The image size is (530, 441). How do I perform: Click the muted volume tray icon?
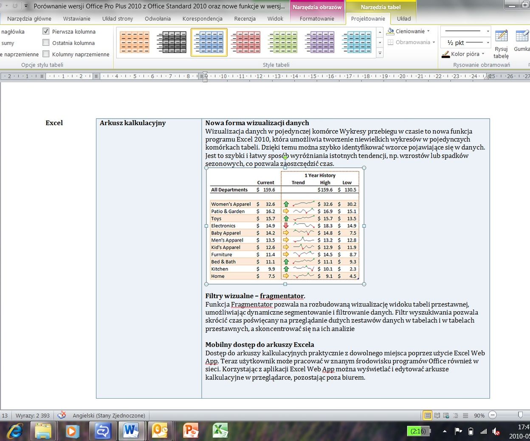(x=496, y=431)
